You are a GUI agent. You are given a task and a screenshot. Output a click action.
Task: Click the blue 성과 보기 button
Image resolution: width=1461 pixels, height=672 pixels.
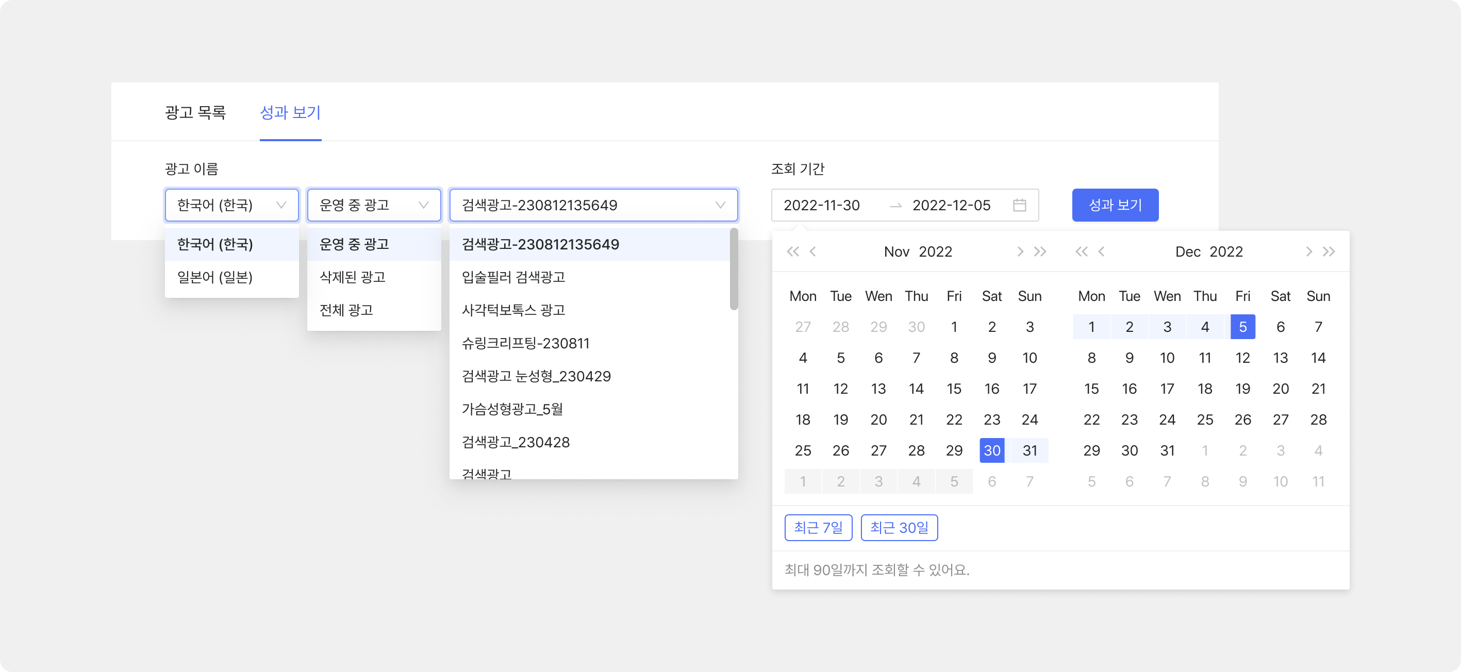(x=1115, y=205)
